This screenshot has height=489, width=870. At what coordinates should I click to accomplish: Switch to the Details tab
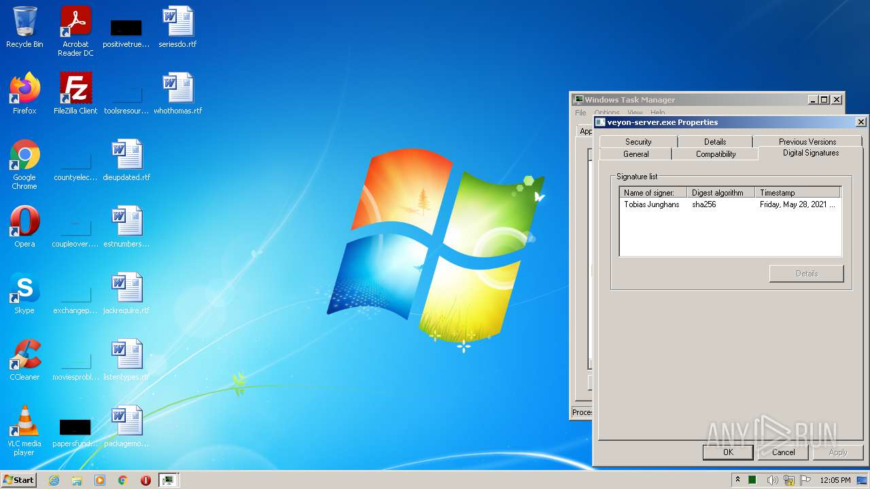(715, 141)
